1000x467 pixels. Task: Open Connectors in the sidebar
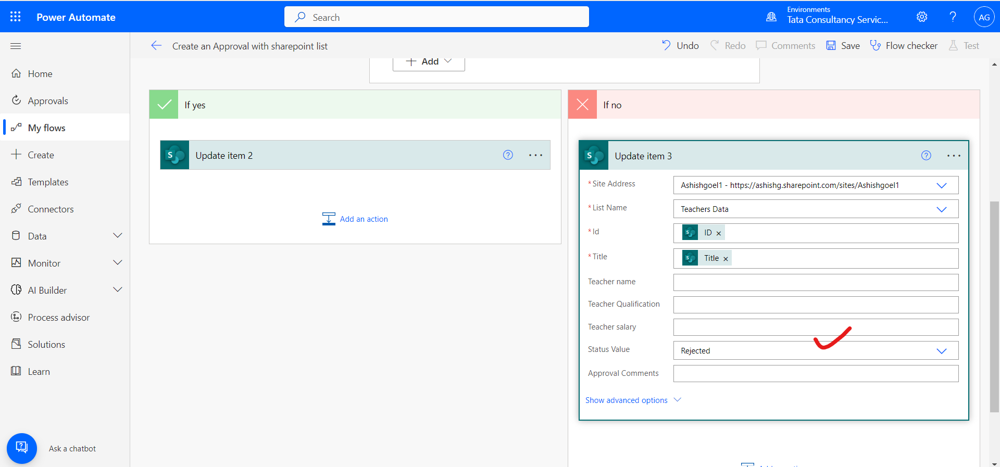51,209
